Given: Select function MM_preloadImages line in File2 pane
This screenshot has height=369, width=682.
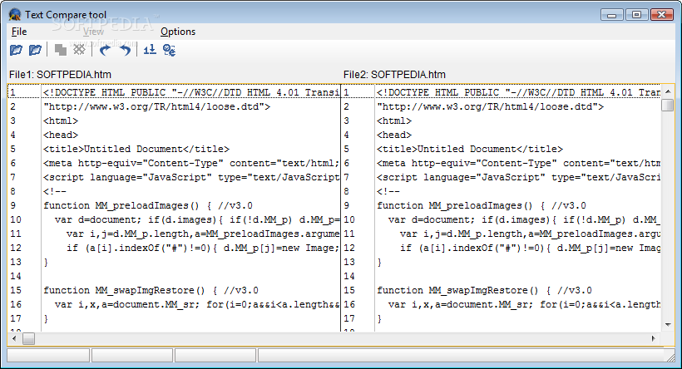Looking at the screenshot, I should [x=482, y=205].
